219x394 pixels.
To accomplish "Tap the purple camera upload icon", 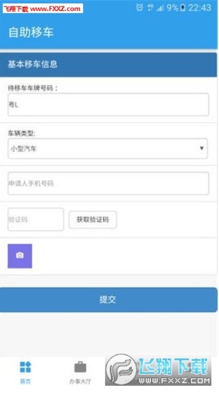I will click(20, 256).
